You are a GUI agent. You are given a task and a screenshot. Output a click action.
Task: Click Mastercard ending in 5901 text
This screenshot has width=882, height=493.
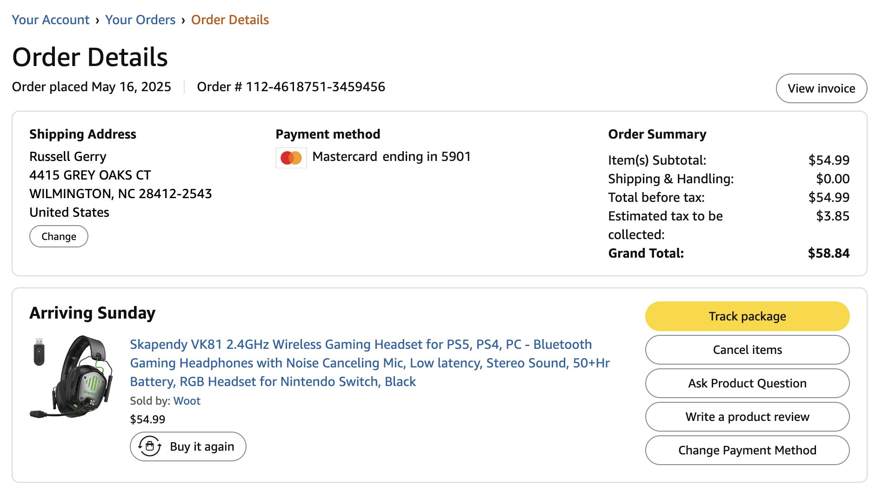(391, 157)
